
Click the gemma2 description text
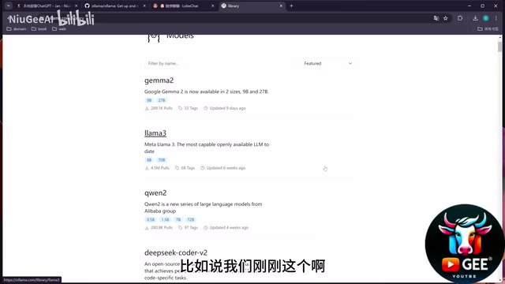[x=207, y=92]
